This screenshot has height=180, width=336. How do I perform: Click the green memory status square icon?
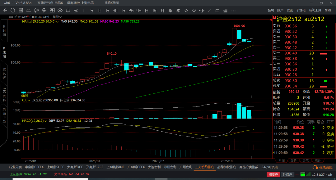tap(303, 174)
